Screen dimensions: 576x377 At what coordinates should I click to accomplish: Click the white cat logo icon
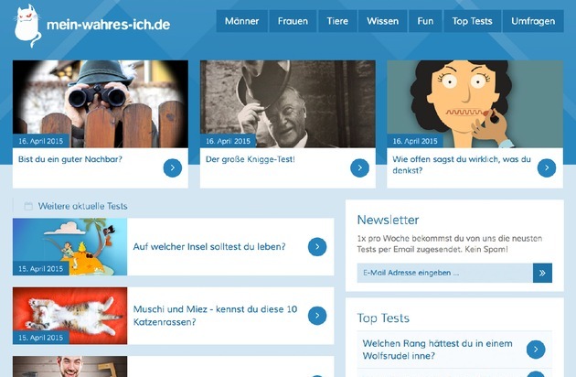coord(28,26)
